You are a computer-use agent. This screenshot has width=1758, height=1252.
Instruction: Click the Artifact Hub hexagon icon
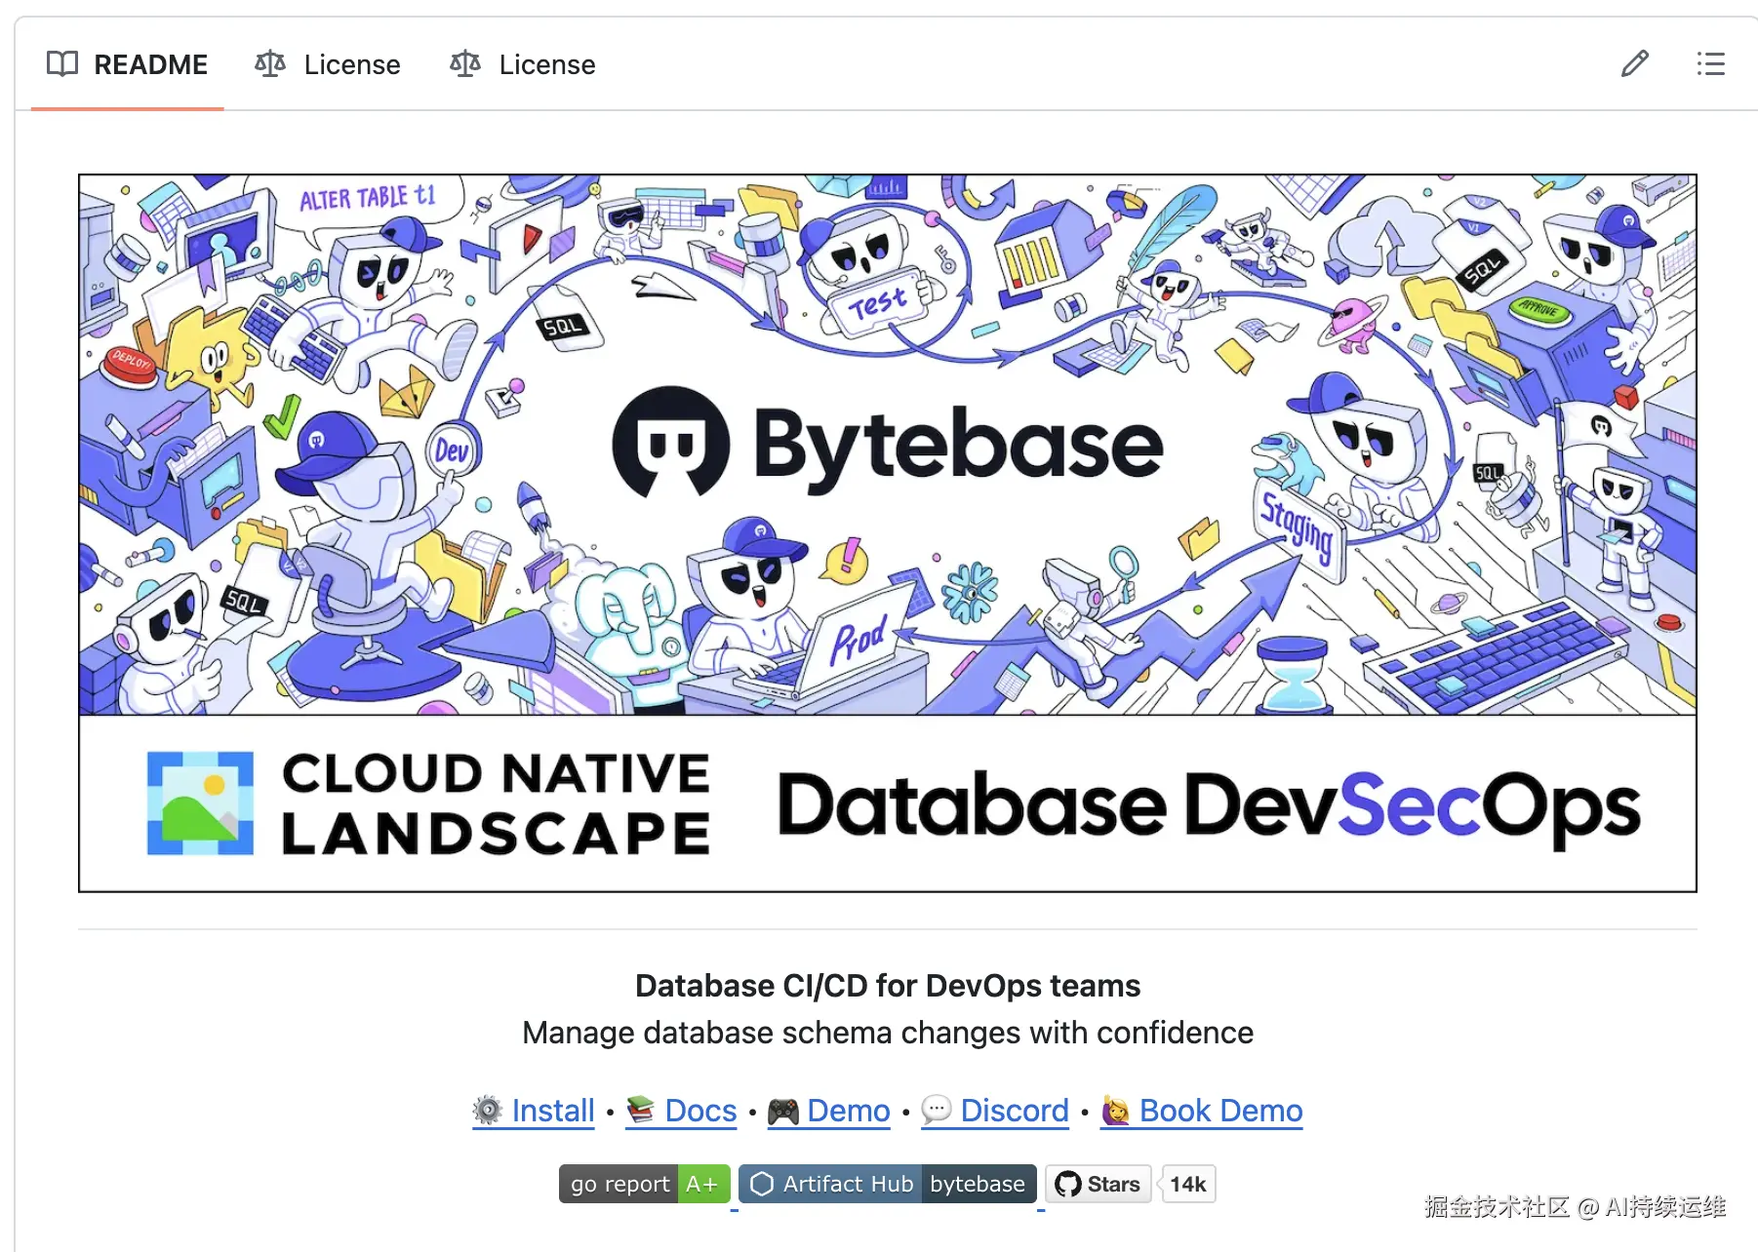point(763,1184)
